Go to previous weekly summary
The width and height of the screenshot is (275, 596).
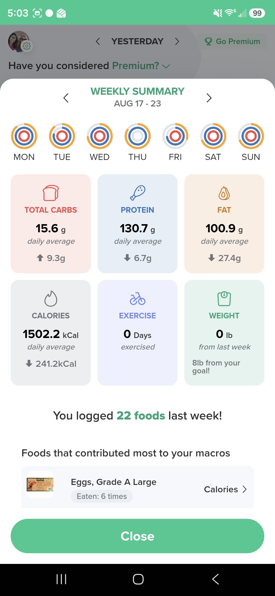click(x=66, y=98)
